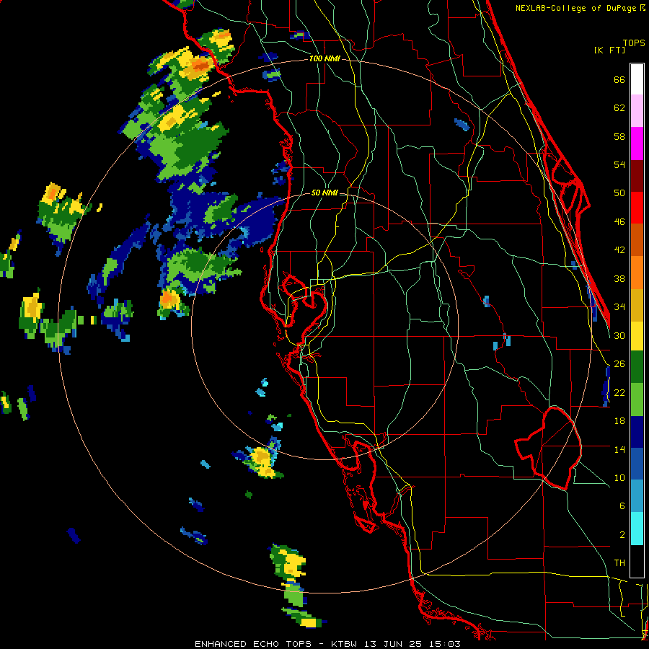Select the 38 legend value

click(x=619, y=279)
